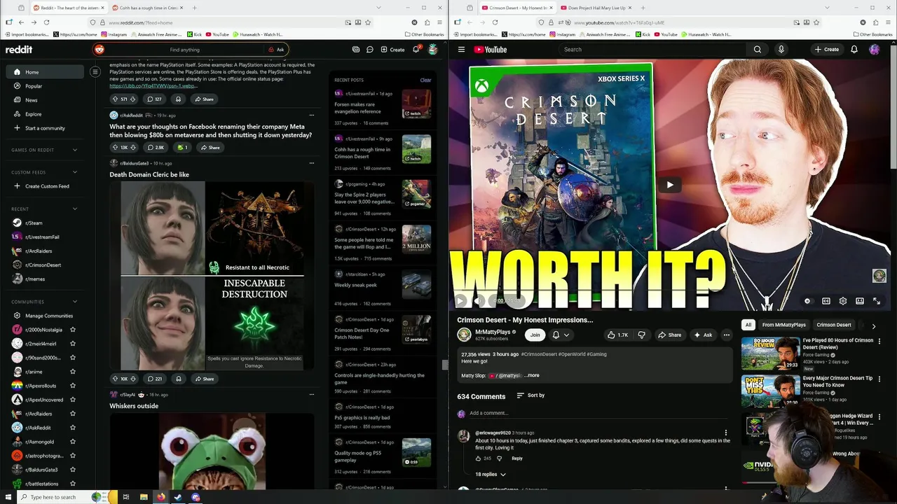Open channel notification preferences dropdown
Viewport: 897px width, 504px height.
point(561,335)
